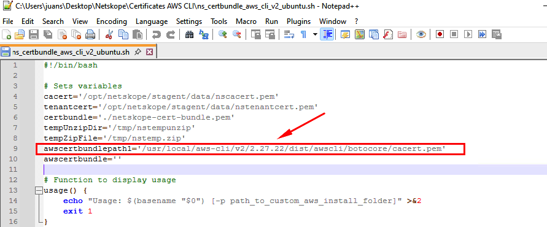Open a file with the folder icon
Image resolution: width=547 pixels, height=227 pixels.
pos(20,34)
